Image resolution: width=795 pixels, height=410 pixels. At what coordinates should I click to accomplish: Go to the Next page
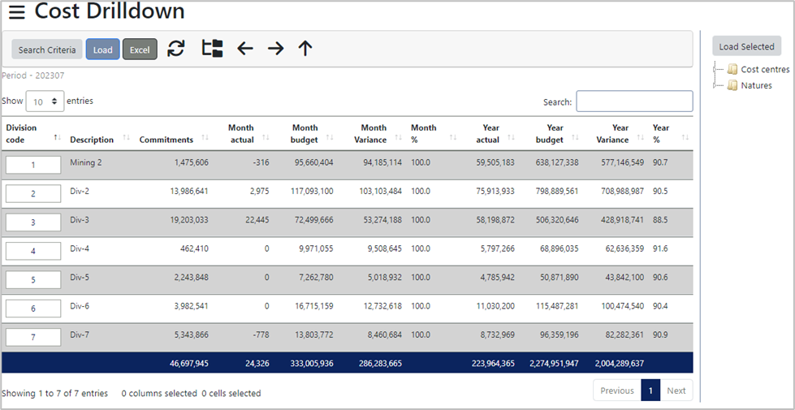[x=676, y=391]
